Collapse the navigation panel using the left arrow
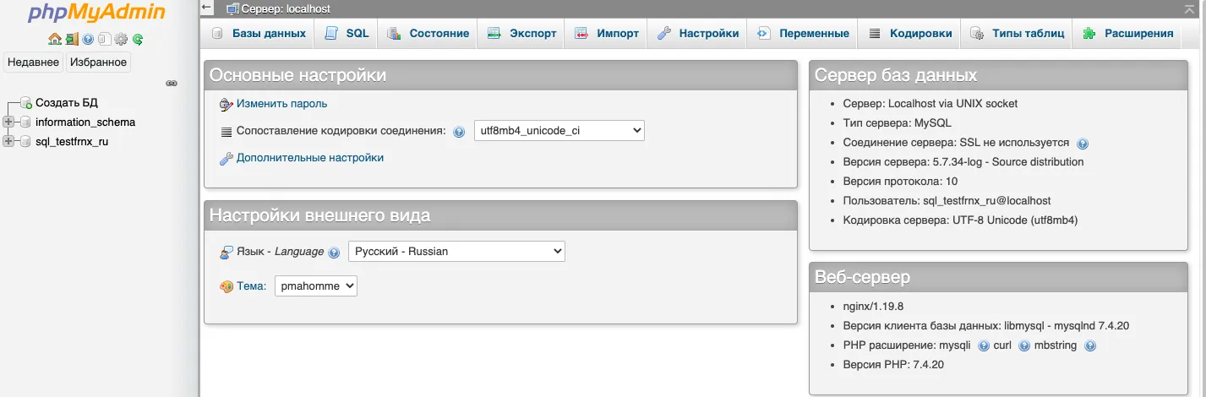Screen dimensions: 1206x397 (207, 8)
